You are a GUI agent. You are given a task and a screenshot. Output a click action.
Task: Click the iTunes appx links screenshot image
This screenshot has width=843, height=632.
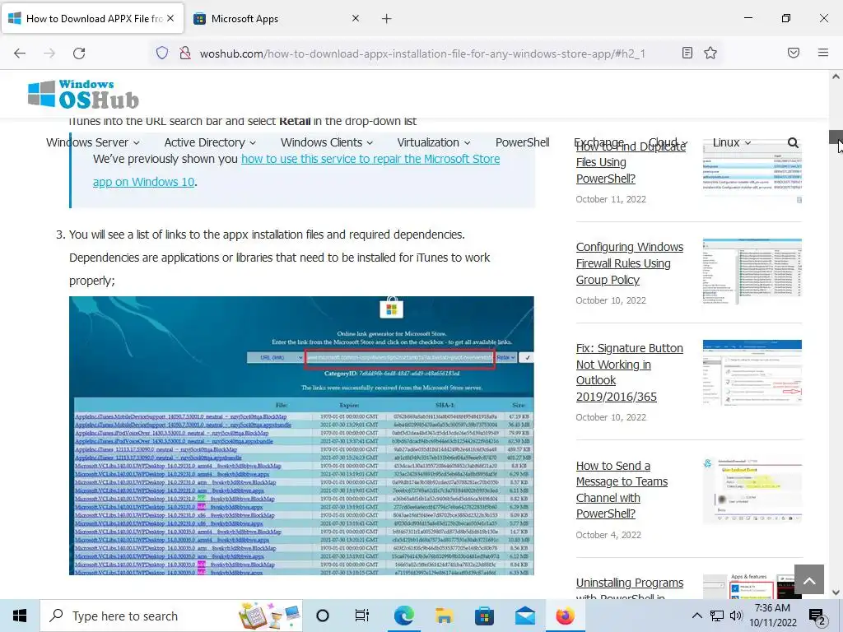pyautogui.click(x=301, y=435)
